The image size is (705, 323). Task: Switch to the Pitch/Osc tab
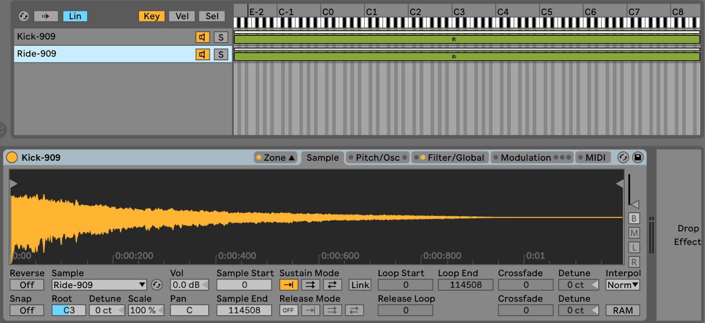pyautogui.click(x=377, y=157)
